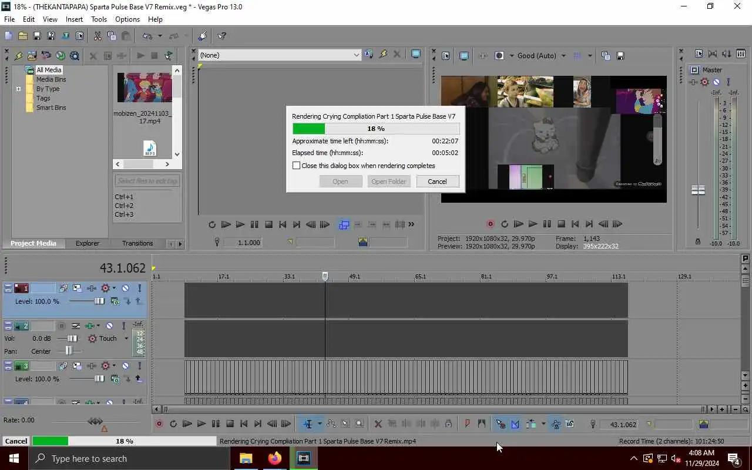The height and width of the screenshot is (470, 752).
Task: Switch to the Transitions tab
Action: point(137,243)
